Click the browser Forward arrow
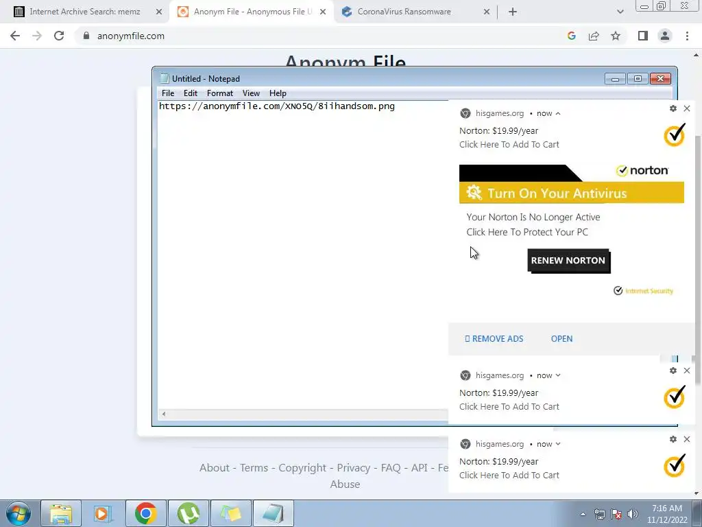 click(37, 36)
